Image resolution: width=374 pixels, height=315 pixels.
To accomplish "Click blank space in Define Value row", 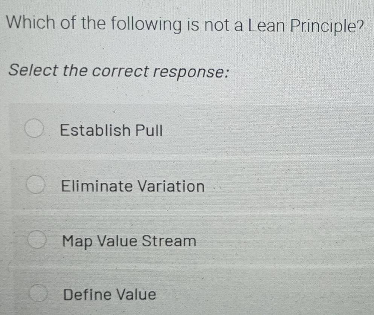I will (x=264, y=294).
